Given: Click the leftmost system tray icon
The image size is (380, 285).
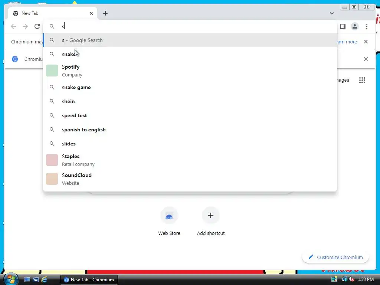Looking at the screenshot, I should (x=334, y=279).
